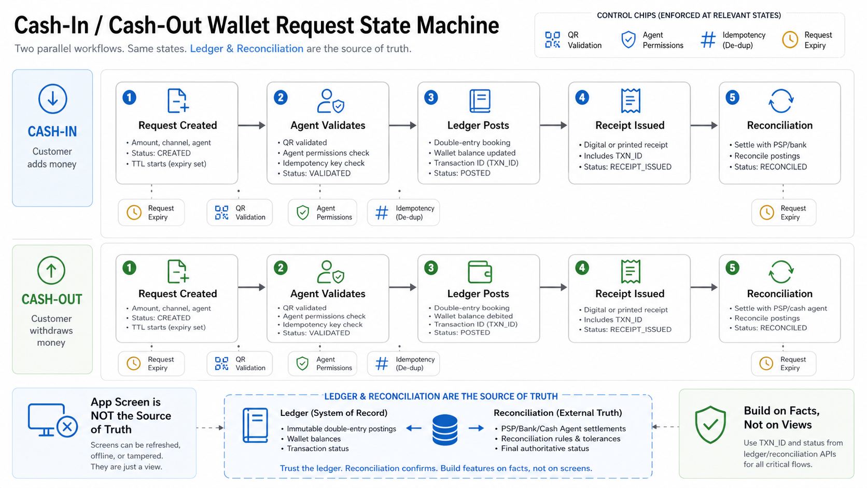Click the monitor with X icon in App Screen card

53,420
